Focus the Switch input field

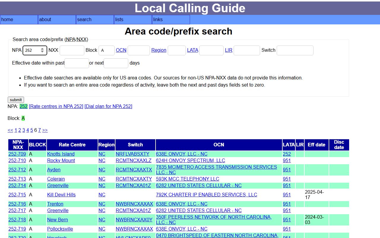pos(295,50)
